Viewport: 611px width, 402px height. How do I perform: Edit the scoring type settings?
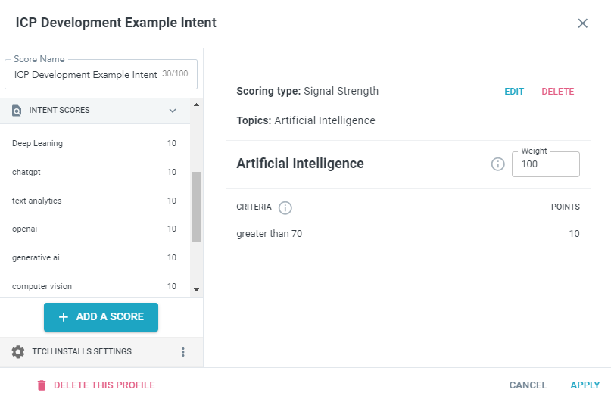coord(514,92)
